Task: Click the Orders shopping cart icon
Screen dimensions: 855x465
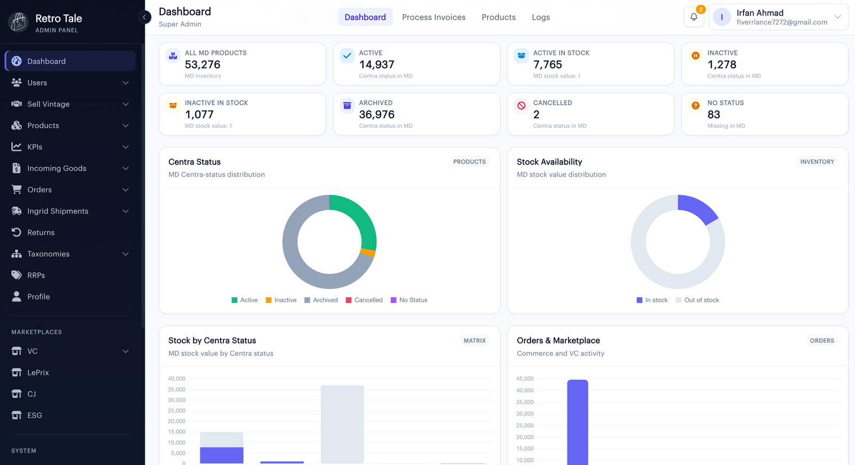Action: coord(17,189)
